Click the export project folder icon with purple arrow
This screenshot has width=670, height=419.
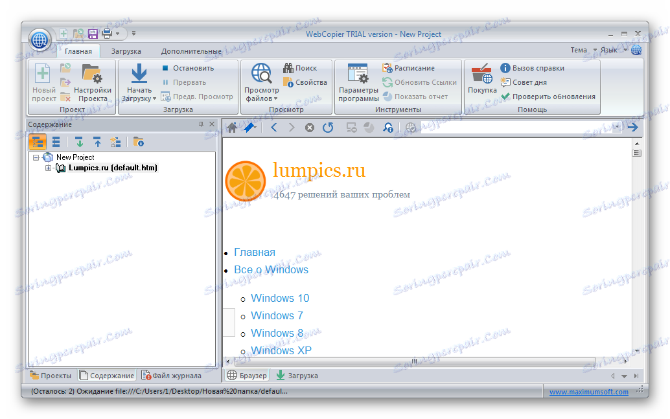(x=65, y=82)
